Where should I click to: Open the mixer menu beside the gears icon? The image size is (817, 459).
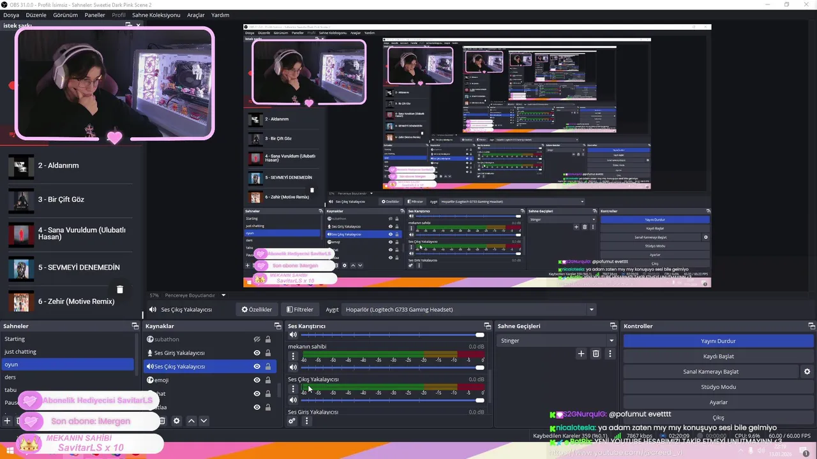[x=306, y=421]
